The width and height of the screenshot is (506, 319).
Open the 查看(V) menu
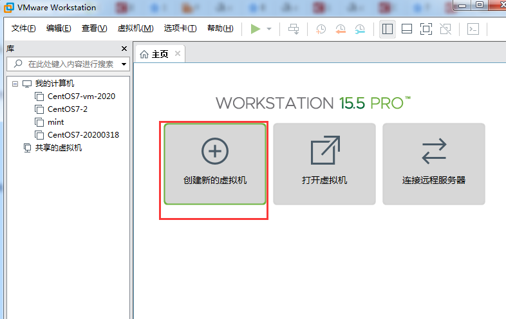pos(94,28)
